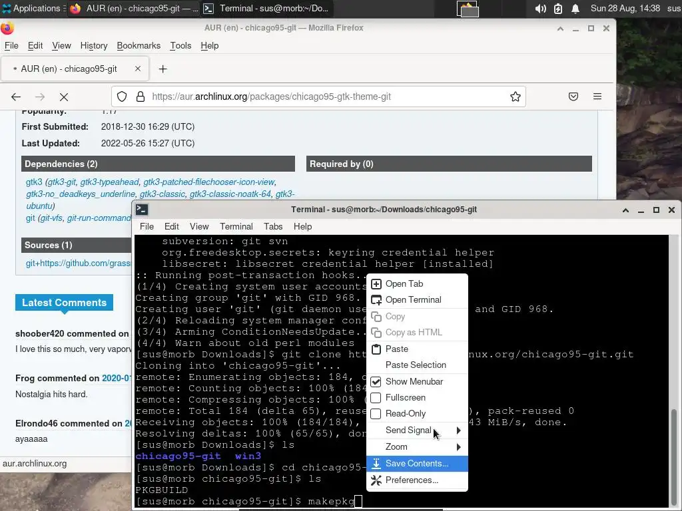Choose Paste Selection in context menu
682x511 pixels.
coord(417,365)
